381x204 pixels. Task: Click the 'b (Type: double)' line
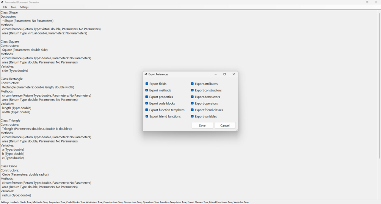[x=13, y=154]
